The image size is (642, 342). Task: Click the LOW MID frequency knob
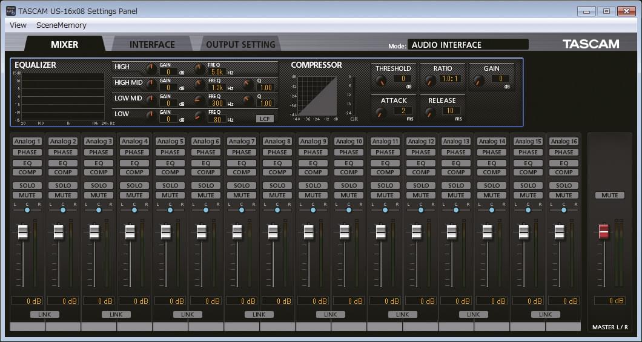point(200,100)
